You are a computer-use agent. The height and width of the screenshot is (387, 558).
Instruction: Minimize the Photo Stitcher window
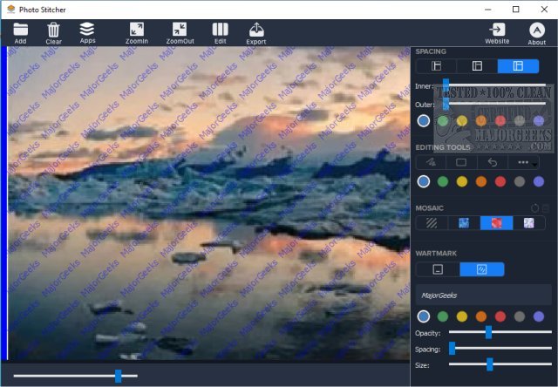(488, 10)
